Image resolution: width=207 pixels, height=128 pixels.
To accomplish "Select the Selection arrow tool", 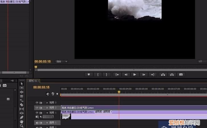I will pyautogui.click(x=22, y=84).
